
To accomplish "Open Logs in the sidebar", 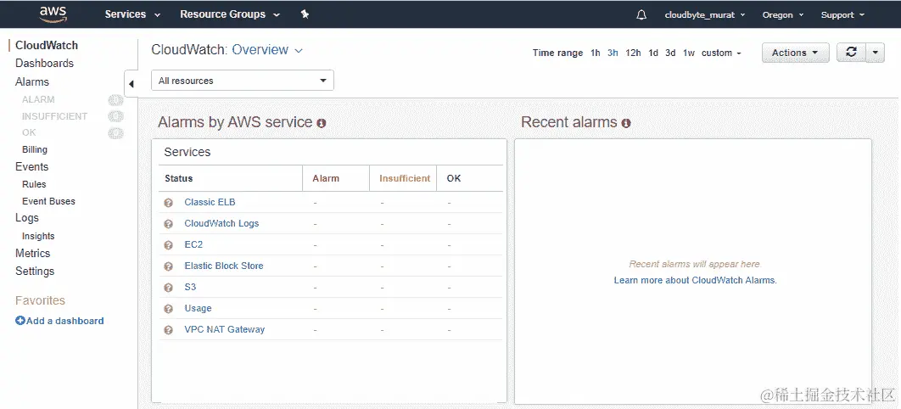I will pyautogui.click(x=27, y=218).
